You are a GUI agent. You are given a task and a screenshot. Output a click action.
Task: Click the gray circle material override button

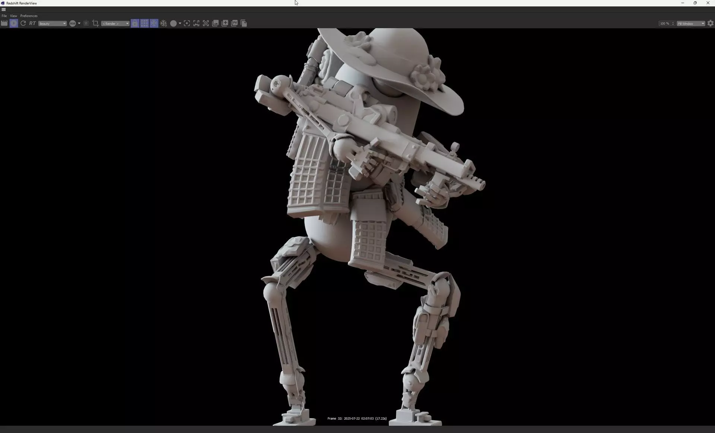pyautogui.click(x=173, y=23)
